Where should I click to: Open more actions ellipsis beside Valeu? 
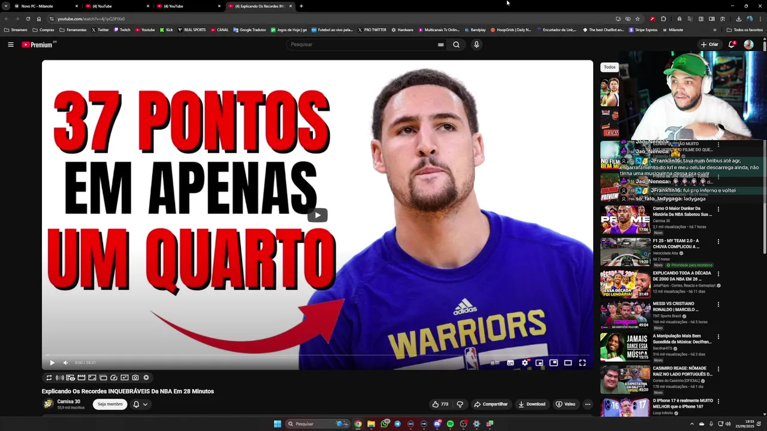point(588,404)
